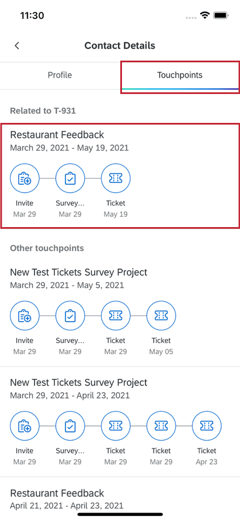This screenshot has width=240, height=521.
Task: Open New Test Tickets Survey Project ending May 5
Action: pos(120,313)
